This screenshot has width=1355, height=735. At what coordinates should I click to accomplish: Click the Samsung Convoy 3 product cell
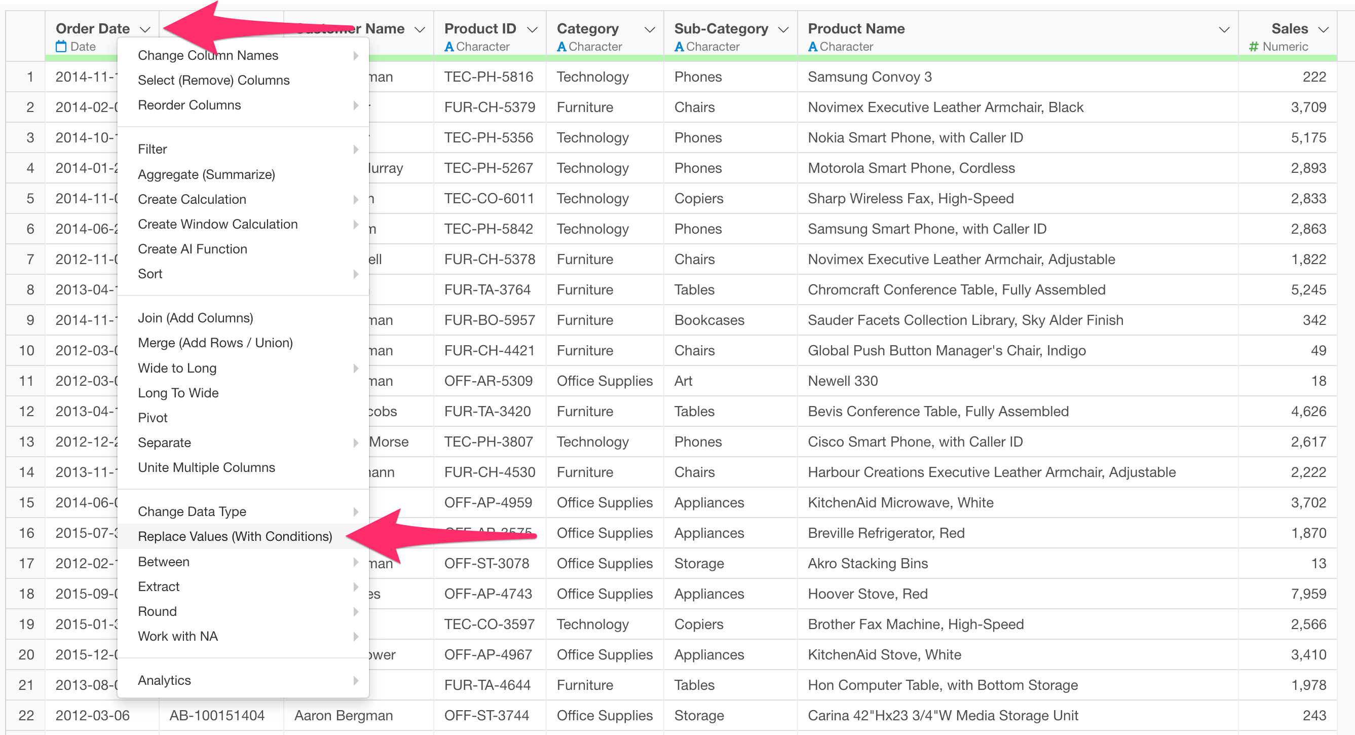870,77
